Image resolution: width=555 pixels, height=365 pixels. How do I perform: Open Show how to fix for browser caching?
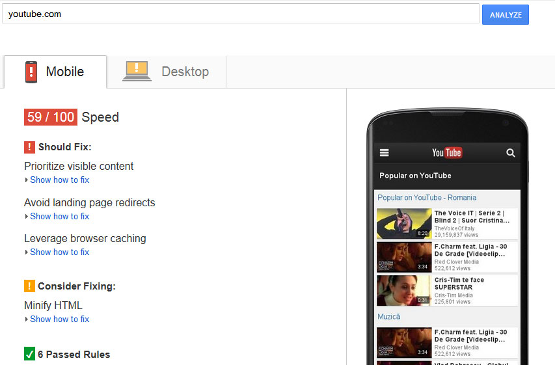pyautogui.click(x=59, y=252)
